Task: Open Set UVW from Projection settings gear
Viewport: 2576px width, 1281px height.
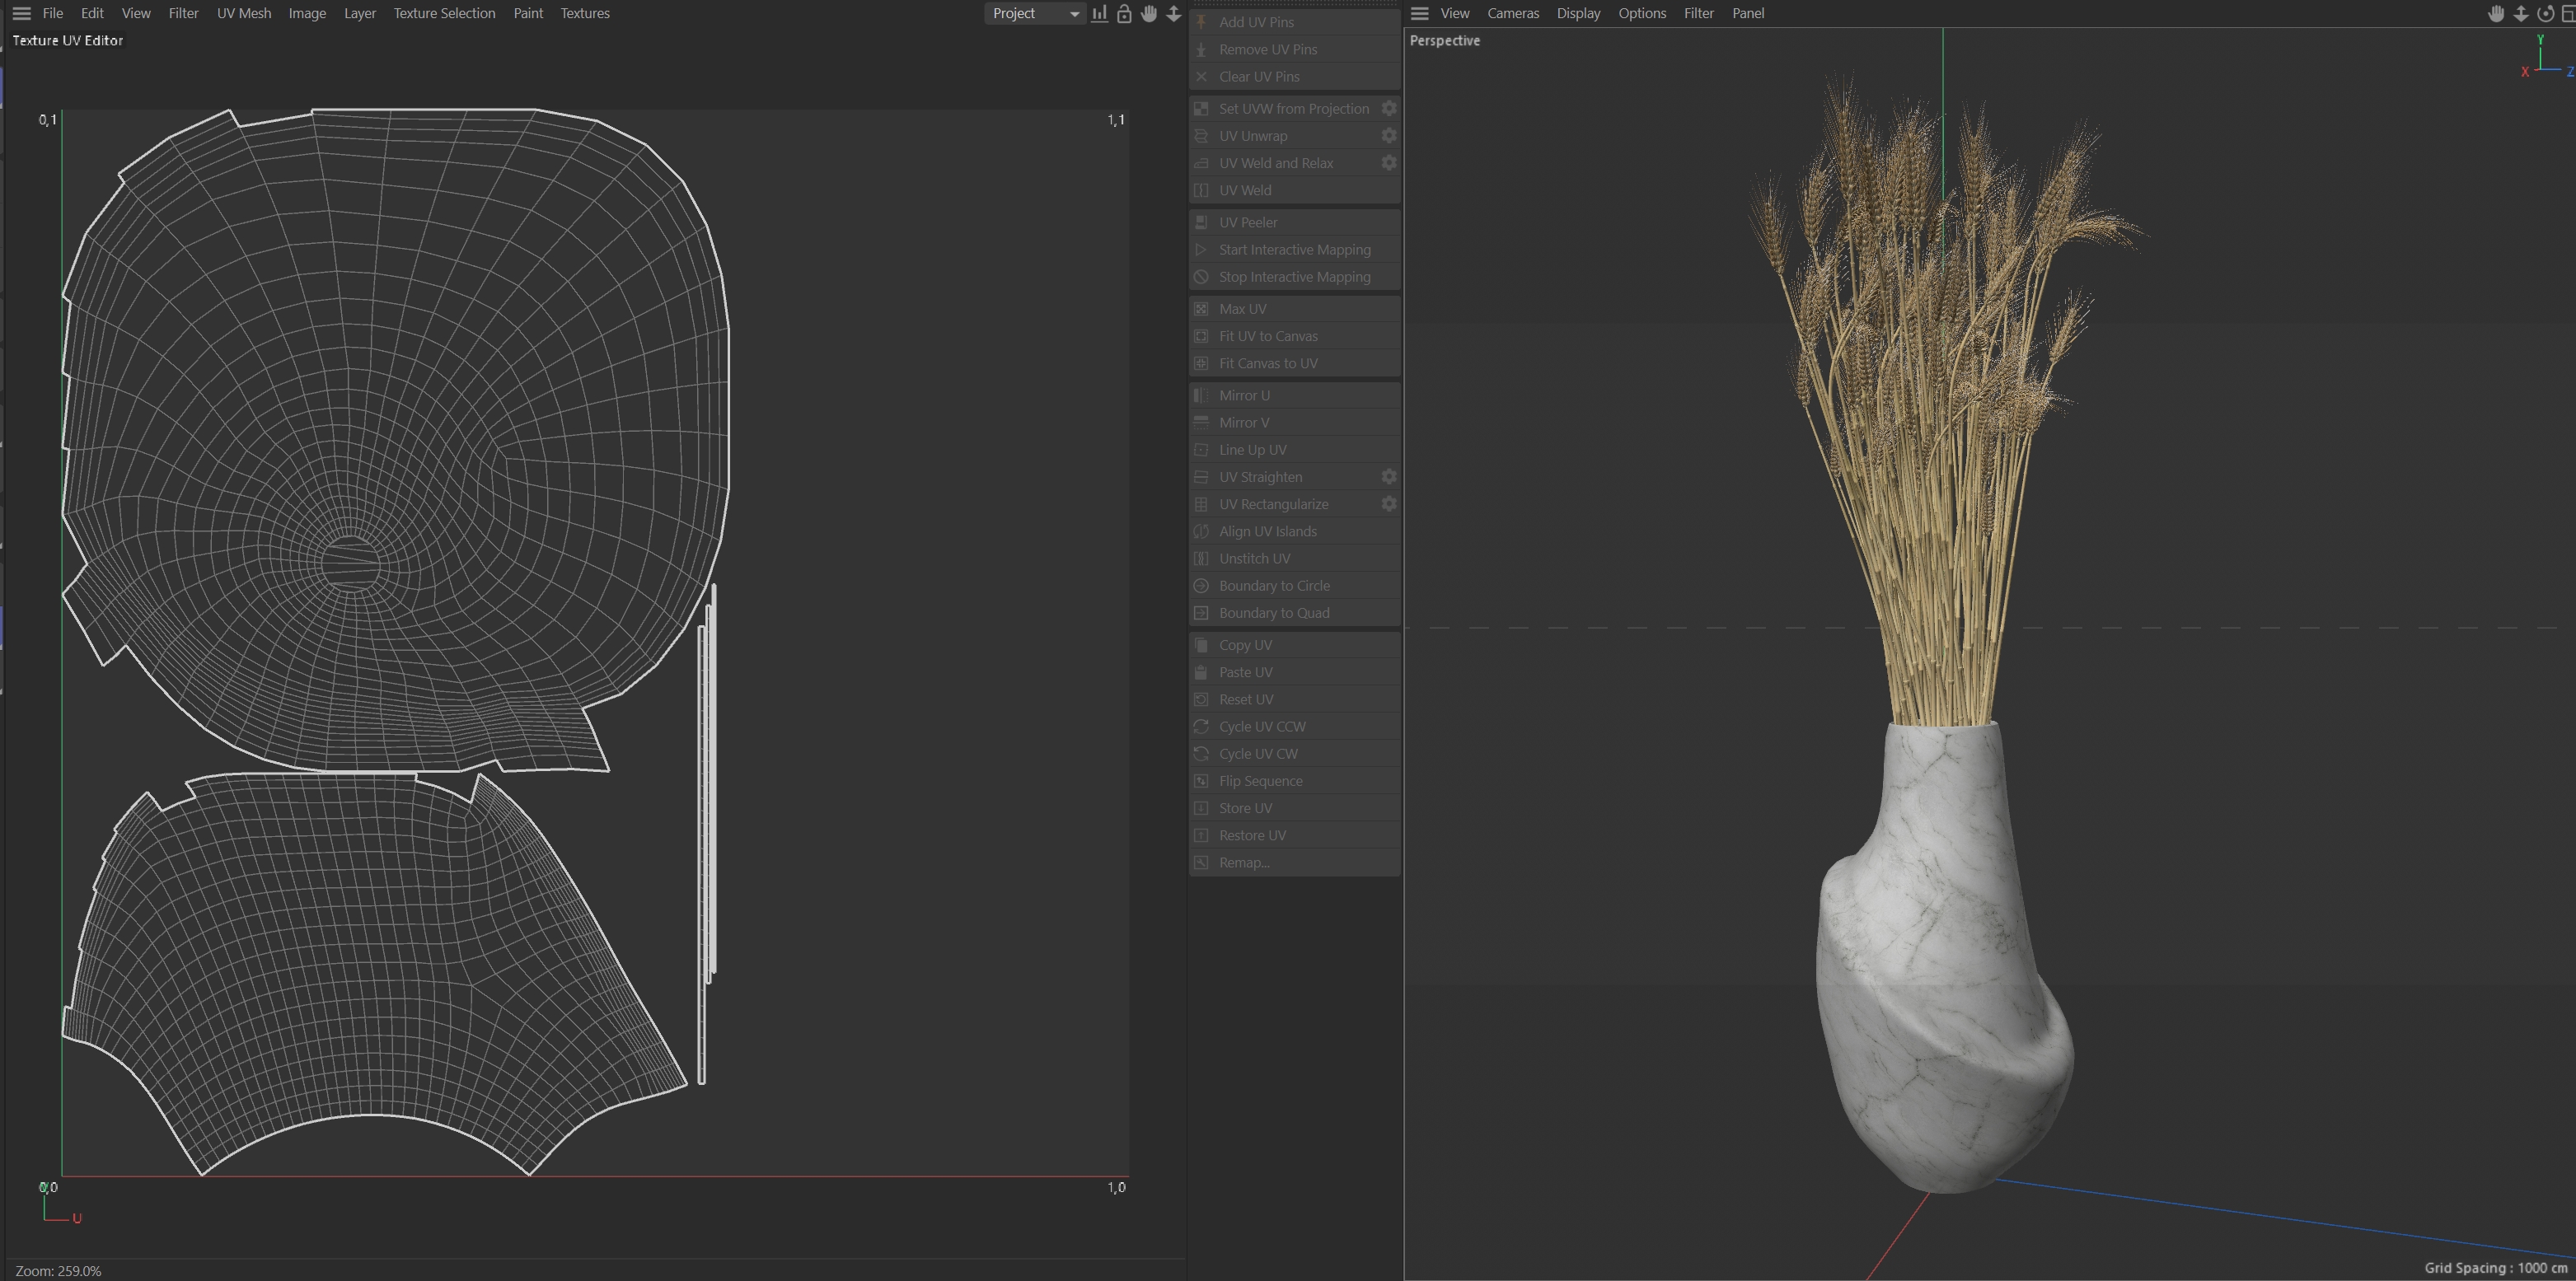Action: 1388,108
